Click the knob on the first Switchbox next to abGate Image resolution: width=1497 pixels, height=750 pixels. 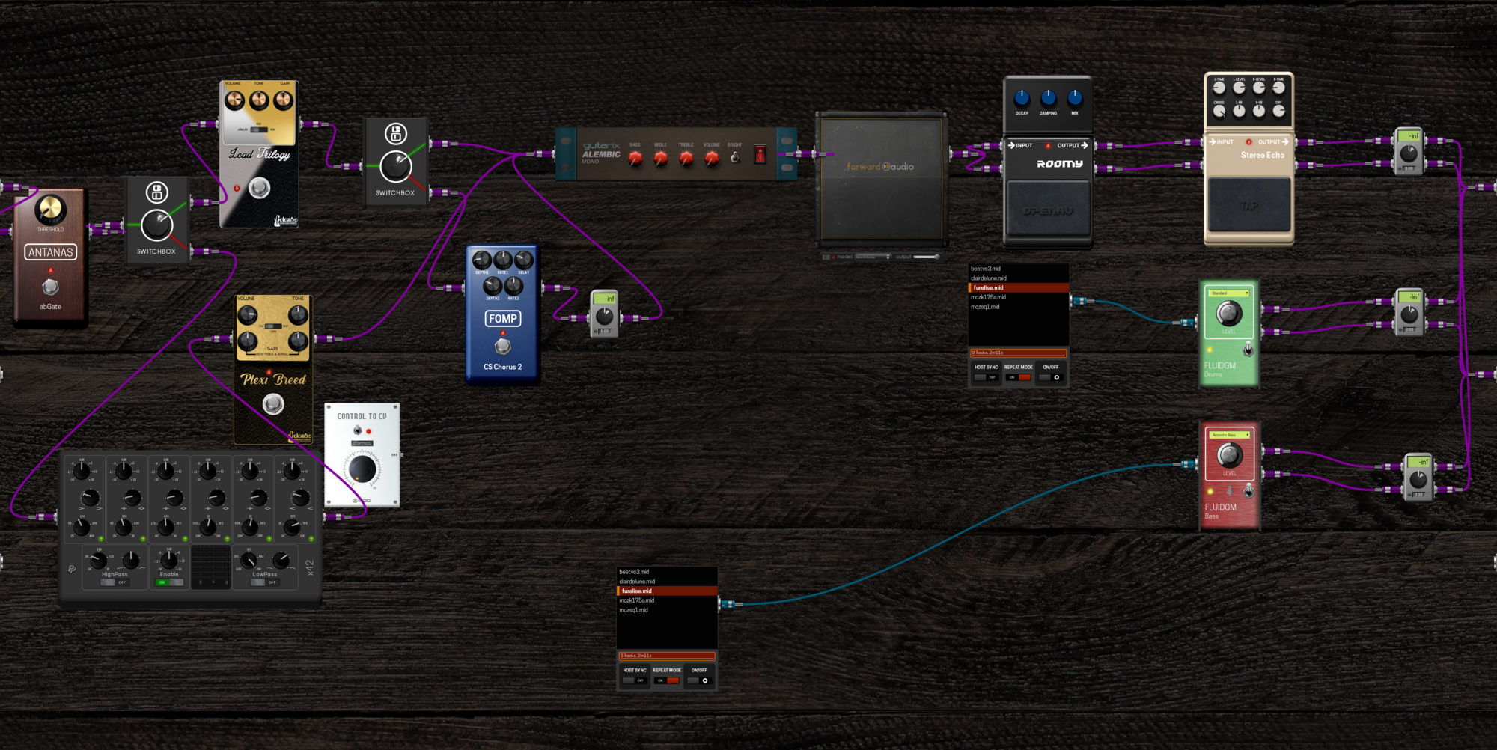tap(156, 225)
